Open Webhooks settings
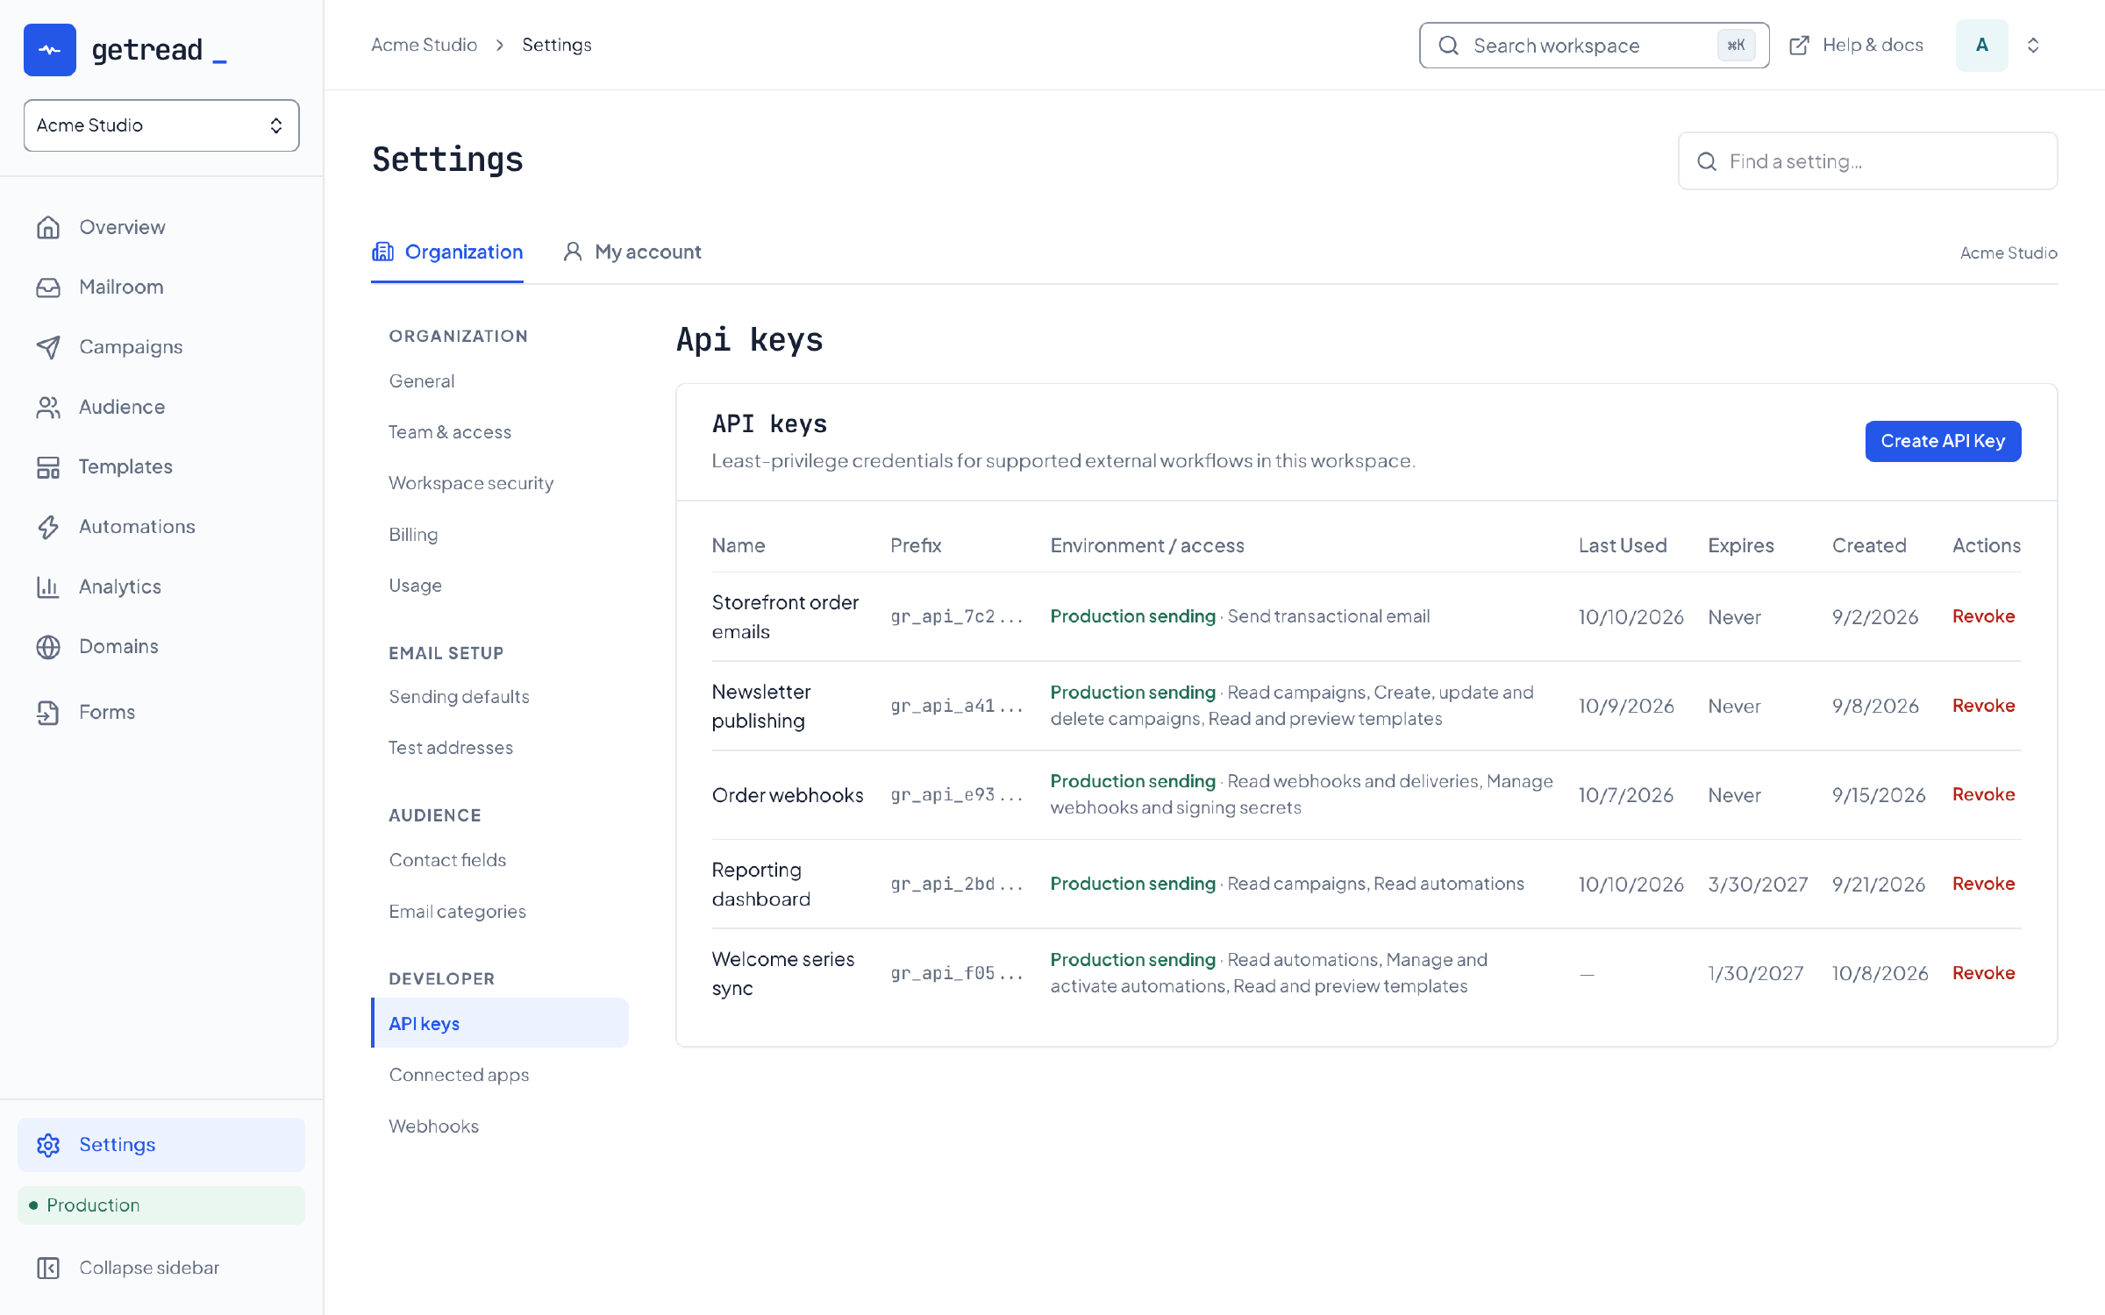 point(433,1127)
